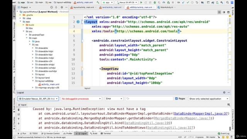Click the Git: master branch in status bar
This screenshot has width=247, height=139.
tap(211, 137)
